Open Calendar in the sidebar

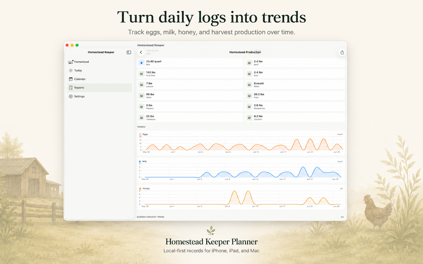[99, 79]
